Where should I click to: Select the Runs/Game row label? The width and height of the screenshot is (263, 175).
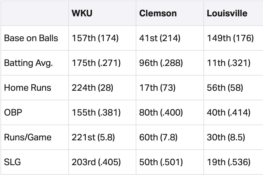[x=28, y=137]
